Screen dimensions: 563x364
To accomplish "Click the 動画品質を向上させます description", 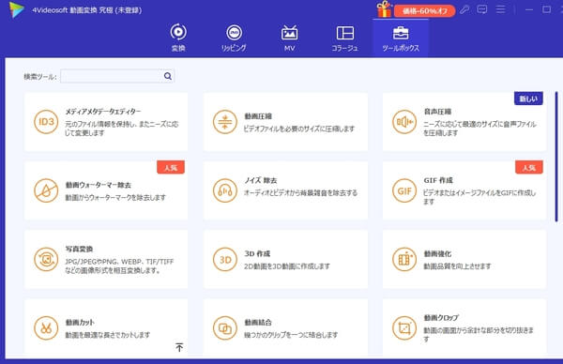I will click(457, 266).
